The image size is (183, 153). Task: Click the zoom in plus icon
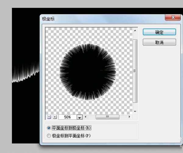coord(55,117)
